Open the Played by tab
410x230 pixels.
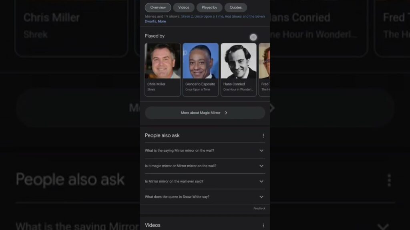[x=209, y=8]
